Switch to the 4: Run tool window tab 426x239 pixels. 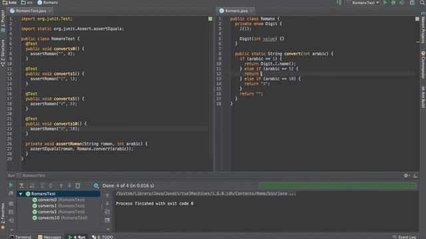[x=77, y=237]
